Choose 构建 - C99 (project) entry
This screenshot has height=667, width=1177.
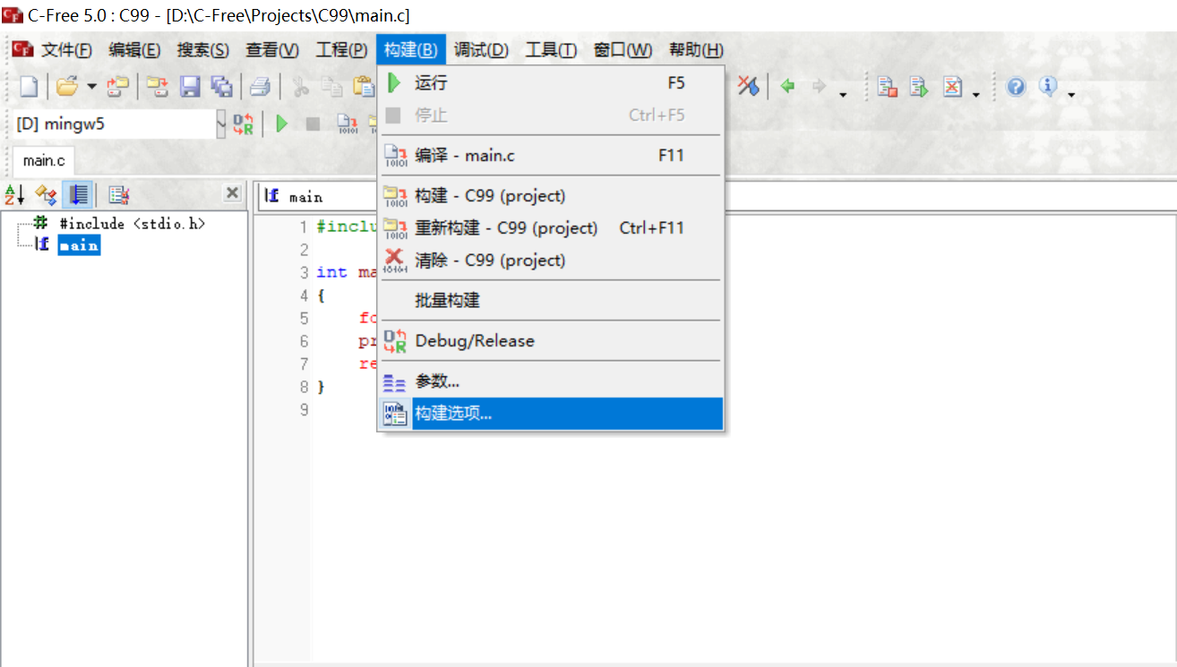550,196
